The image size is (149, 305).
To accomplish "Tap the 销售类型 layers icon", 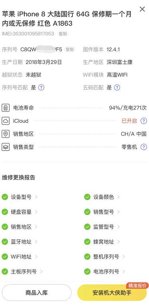I will click(x=6, y=147).
